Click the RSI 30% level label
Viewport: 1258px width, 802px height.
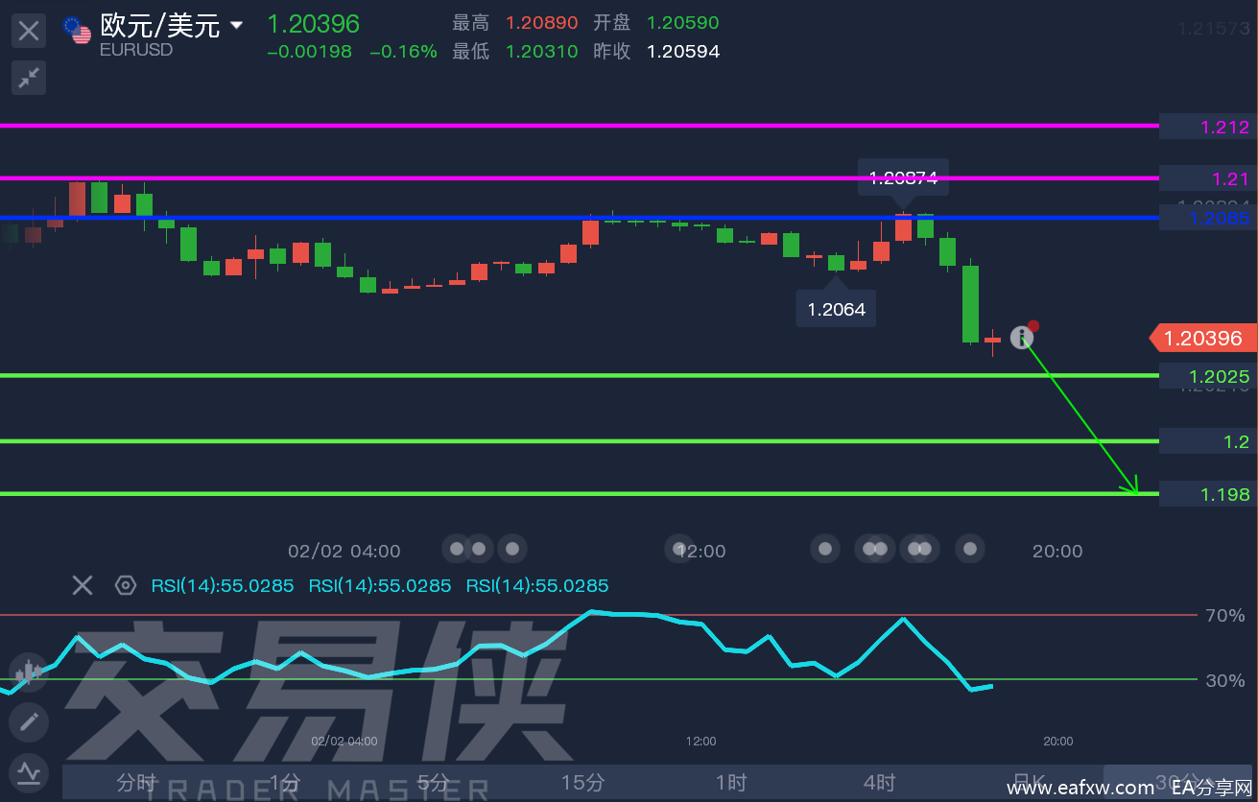(x=1225, y=681)
